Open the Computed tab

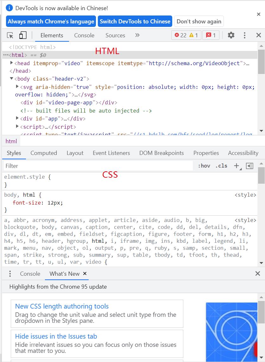pyautogui.click(x=44, y=153)
